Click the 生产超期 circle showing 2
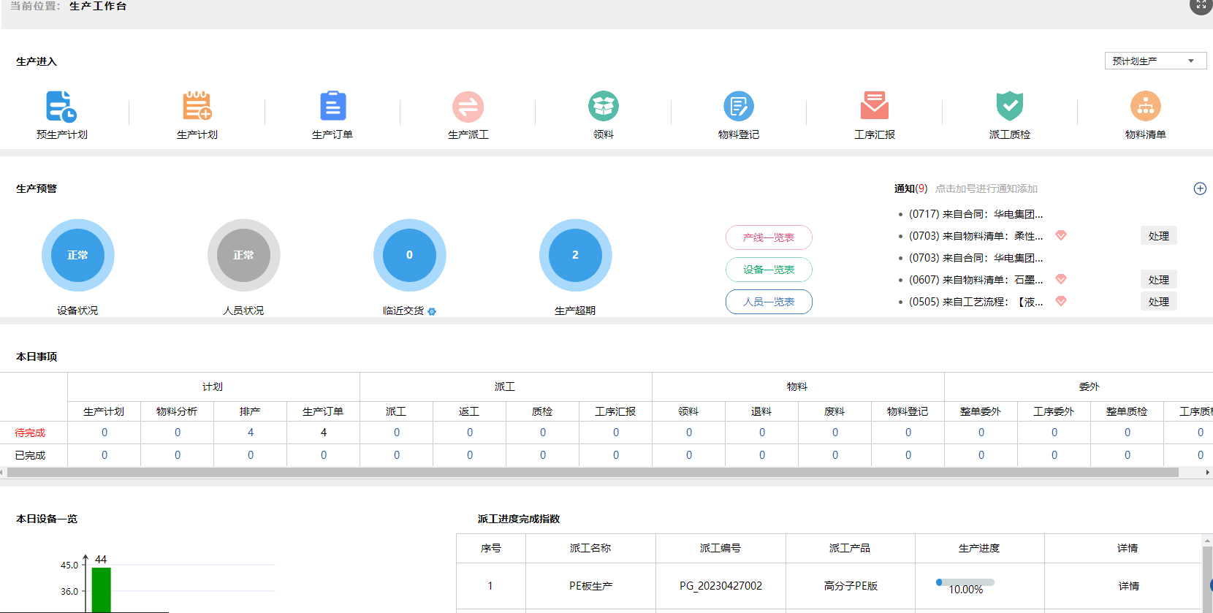This screenshot has width=1213, height=613. pos(575,255)
